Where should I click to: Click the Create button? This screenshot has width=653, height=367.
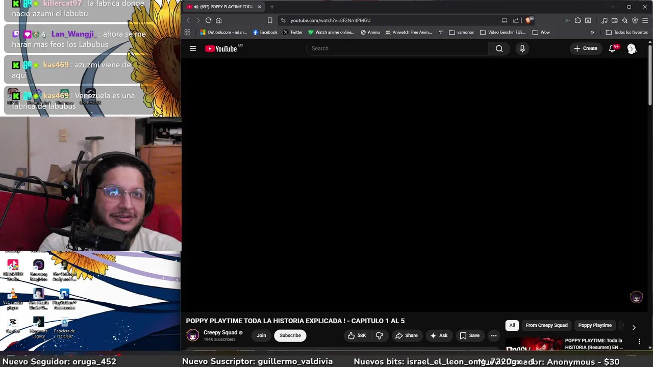[x=585, y=48]
